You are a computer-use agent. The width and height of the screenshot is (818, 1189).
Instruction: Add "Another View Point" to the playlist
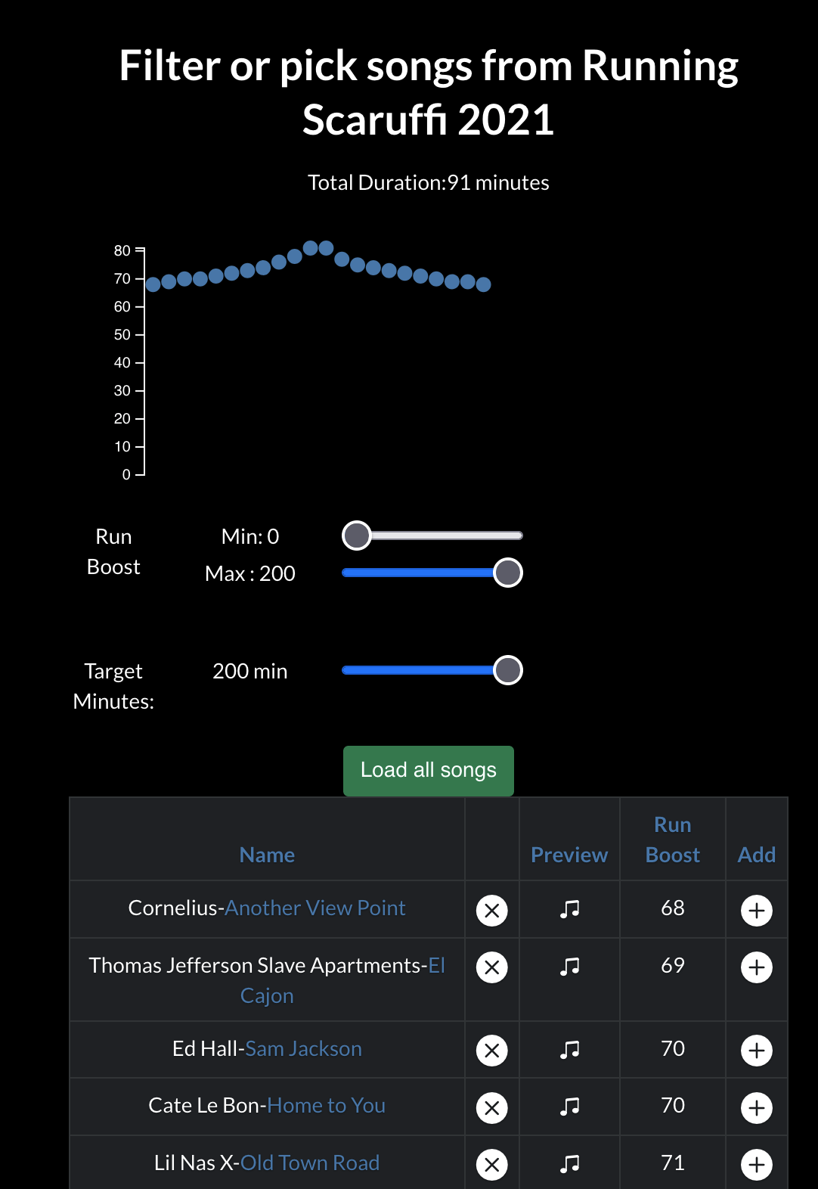(756, 909)
